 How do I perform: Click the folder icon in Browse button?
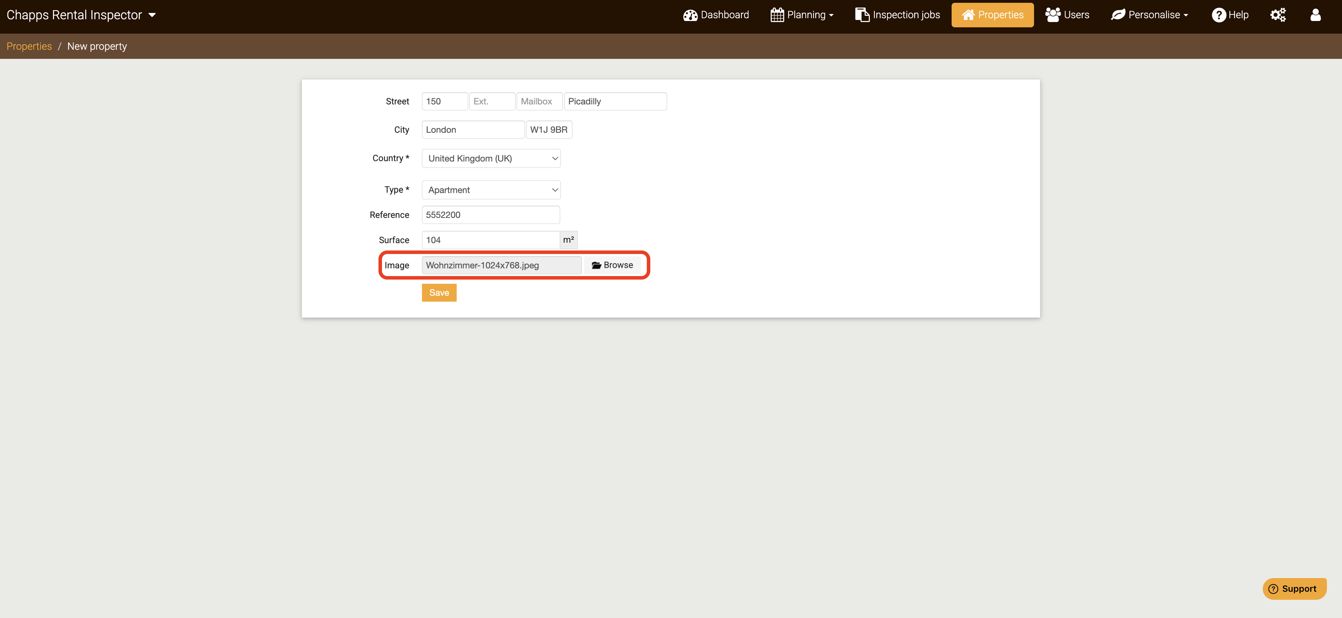tap(597, 265)
